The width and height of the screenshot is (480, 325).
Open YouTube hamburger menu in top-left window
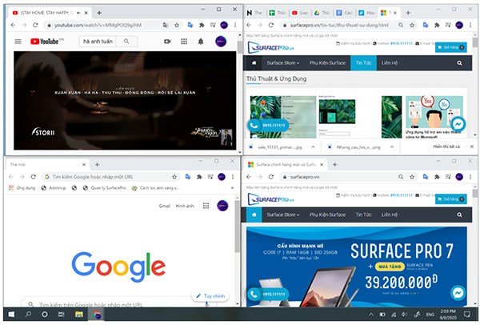[18, 42]
